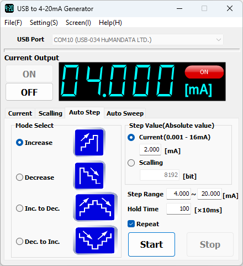Click the Hold Time 100 field
This screenshot has width=243, height=266.
point(178,208)
